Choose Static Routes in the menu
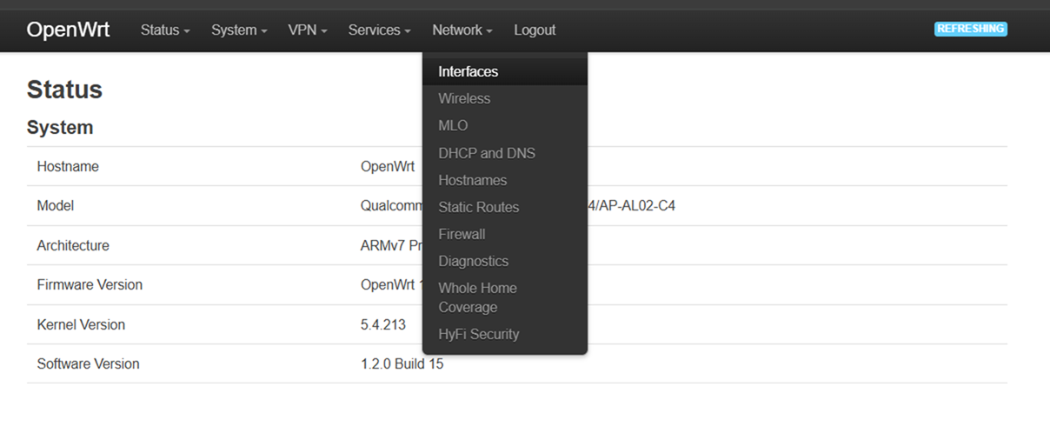The image size is (1050, 440). [x=505, y=207]
